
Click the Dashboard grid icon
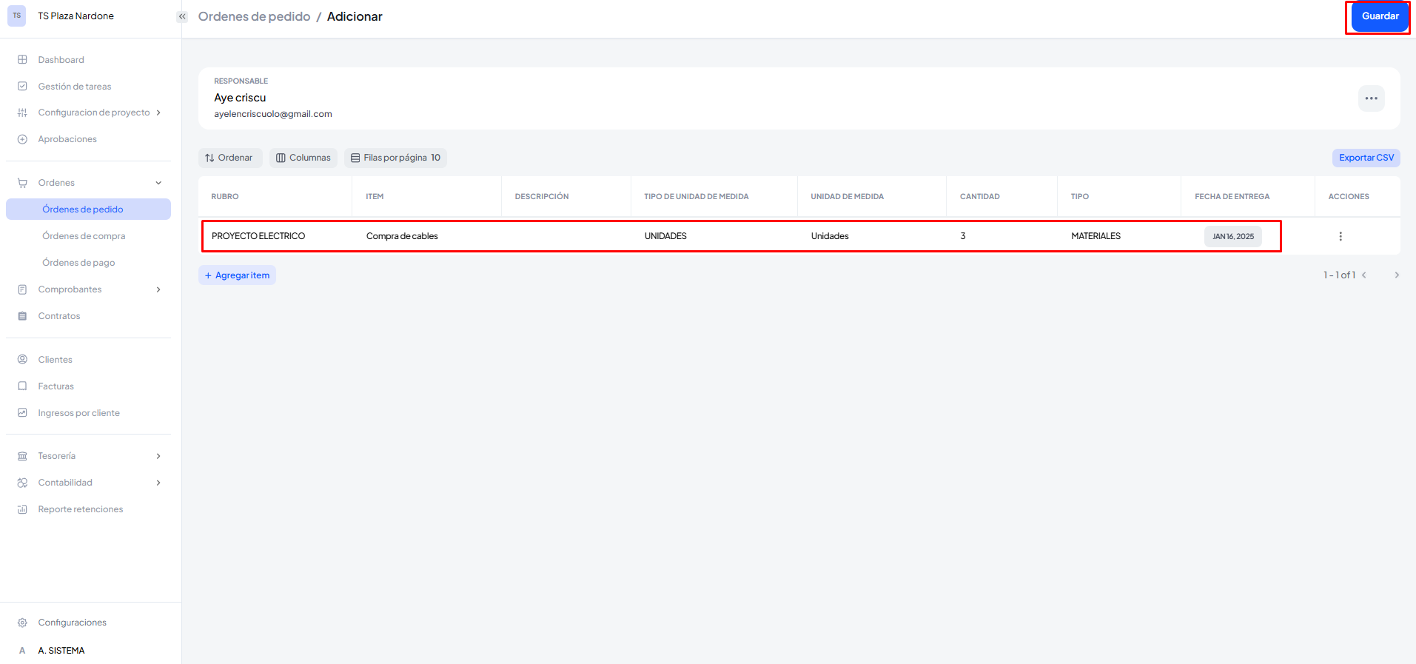tap(22, 60)
